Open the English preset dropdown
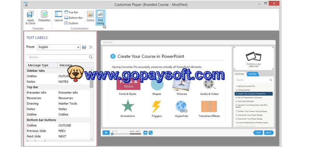 (x=59, y=47)
